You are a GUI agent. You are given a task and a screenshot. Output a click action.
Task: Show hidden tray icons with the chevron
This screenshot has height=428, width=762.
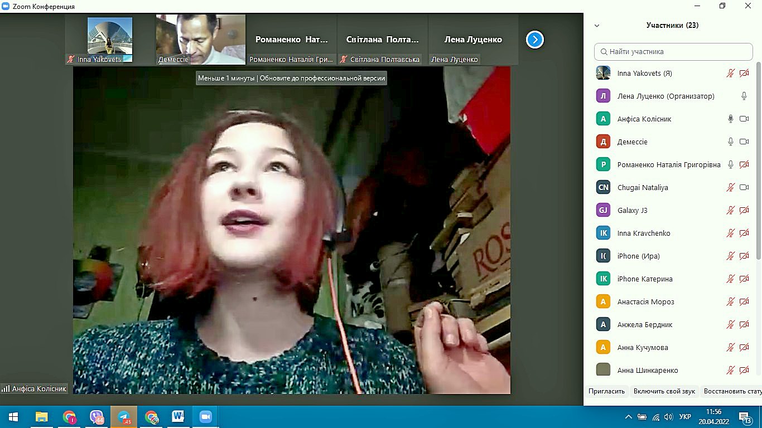tap(629, 417)
